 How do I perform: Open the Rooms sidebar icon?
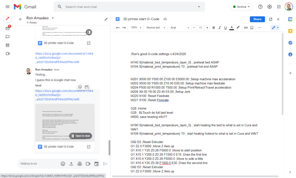(7, 45)
